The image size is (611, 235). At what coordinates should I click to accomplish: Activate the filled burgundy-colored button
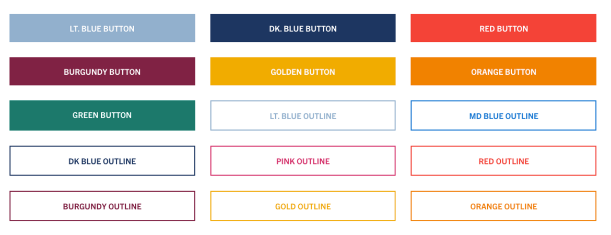[102, 72]
